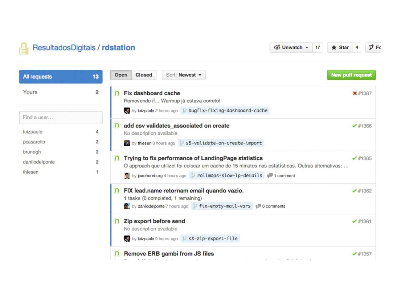Screen dimensions: 397x297
Task: Click pull request icon beside Zip export before send
Action: click(x=117, y=221)
